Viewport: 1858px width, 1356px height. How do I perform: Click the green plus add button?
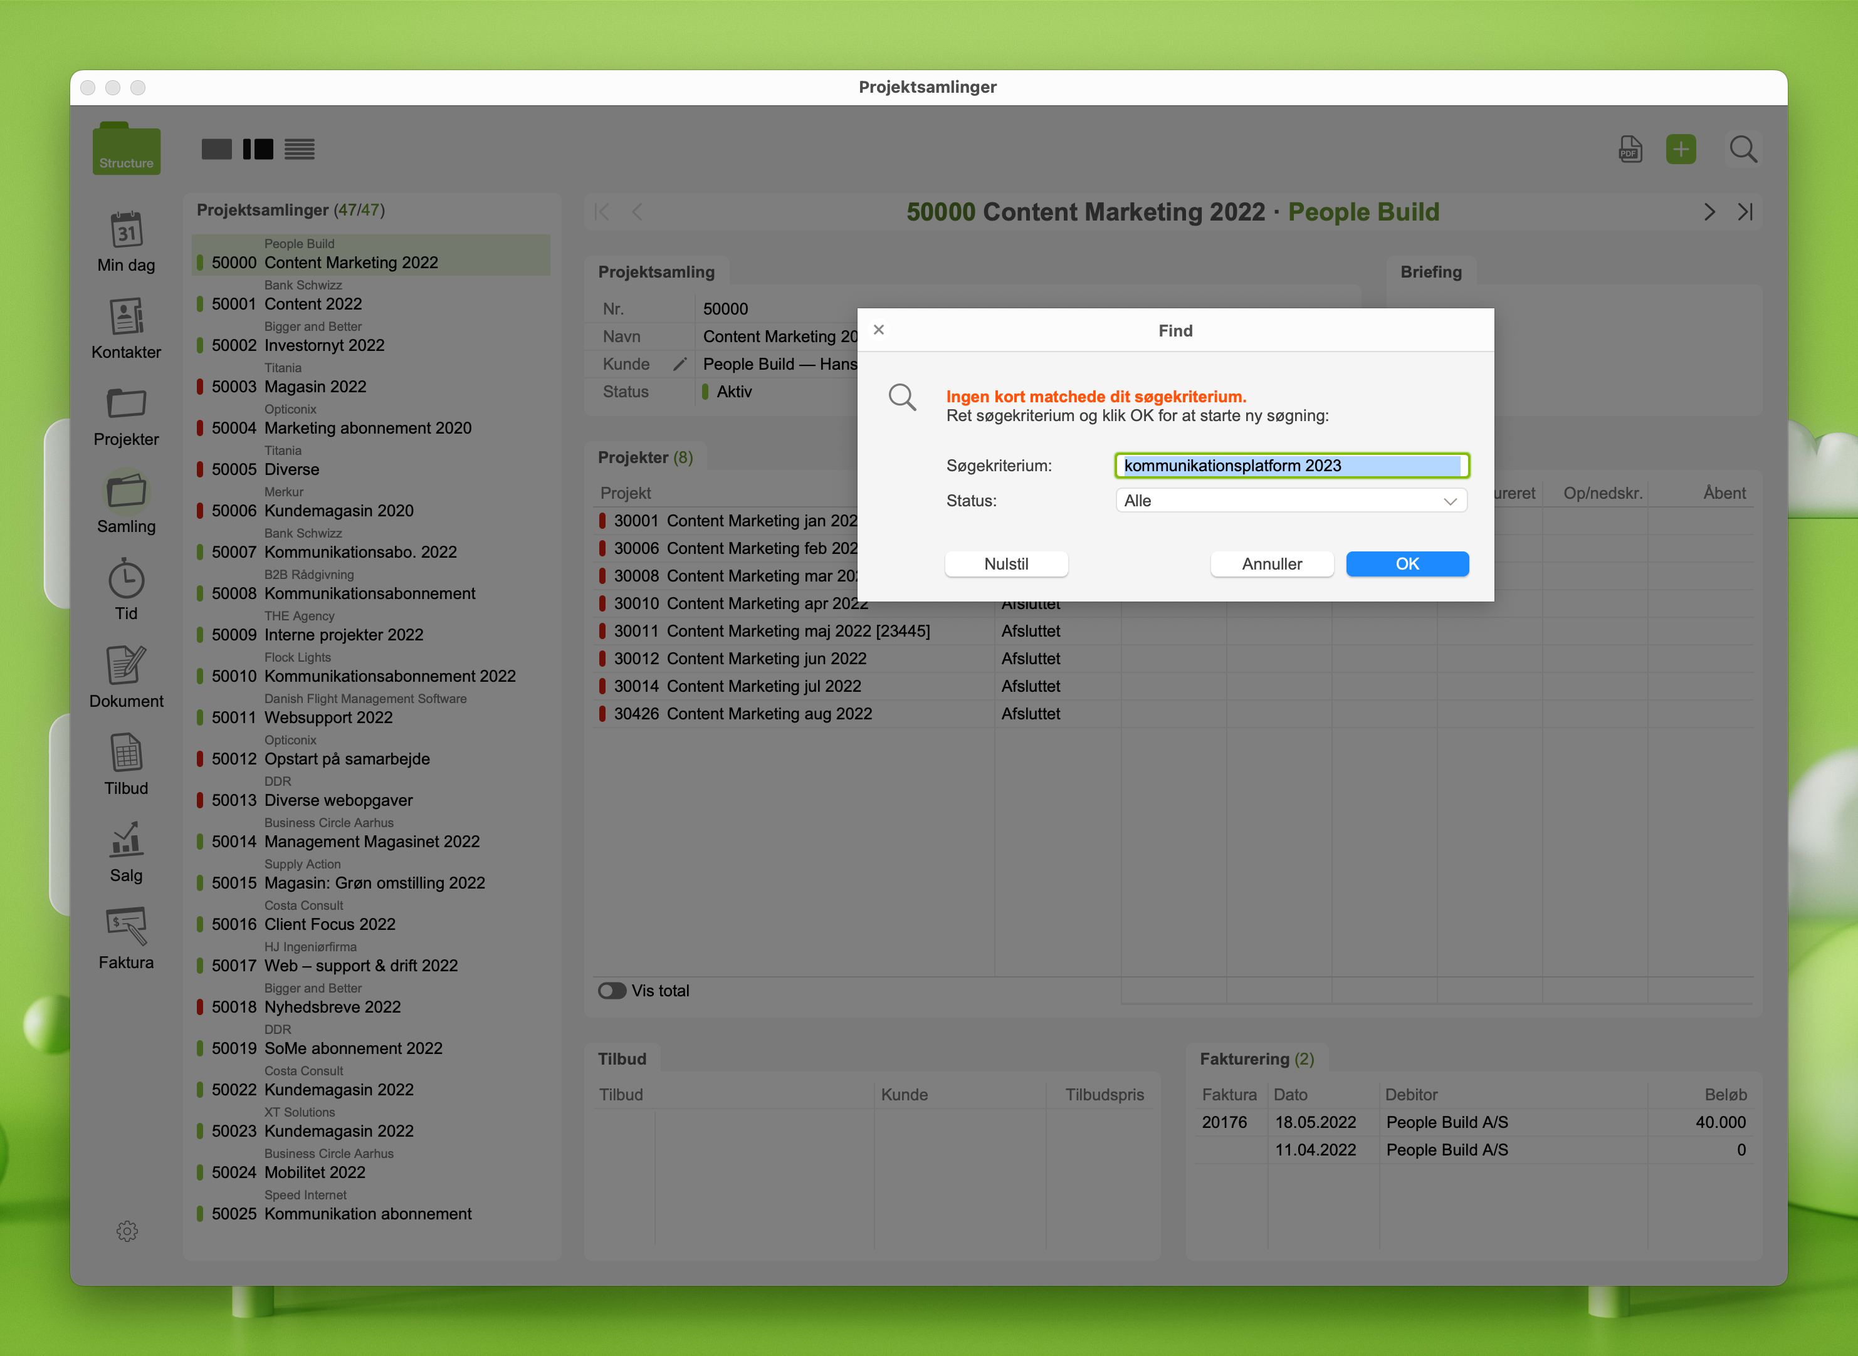click(1681, 149)
